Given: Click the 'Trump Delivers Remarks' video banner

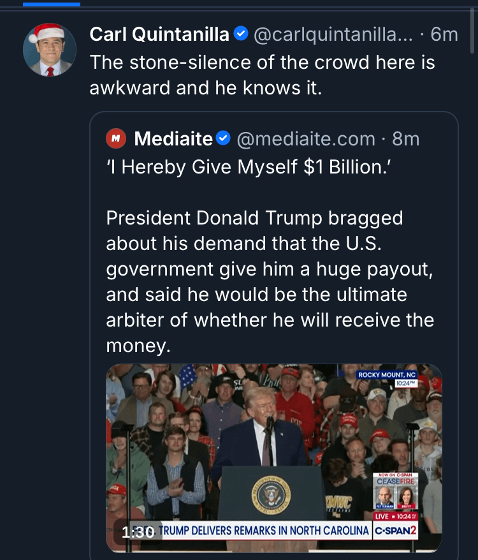Looking at the screenshot, I should [x=264, y=531].
